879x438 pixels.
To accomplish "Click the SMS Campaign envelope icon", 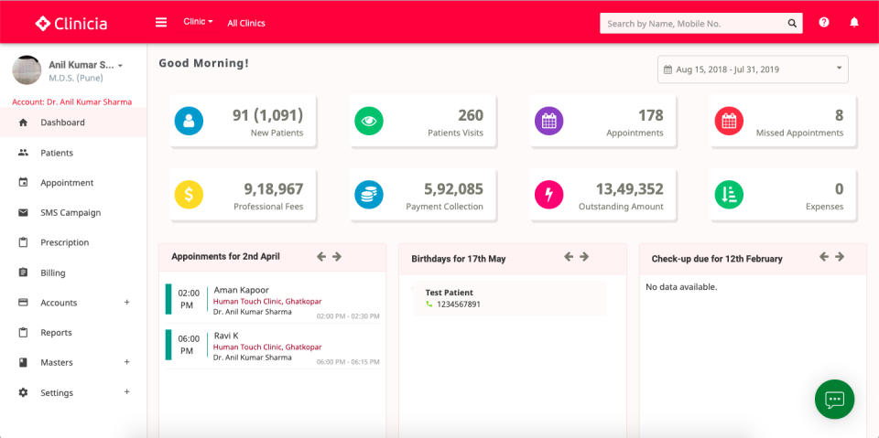I will (23, 212).
